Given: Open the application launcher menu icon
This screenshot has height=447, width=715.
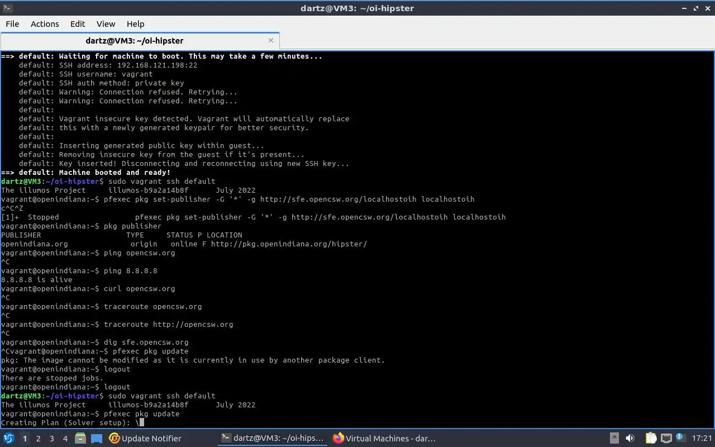Looking at the screenshot, I should coord(8,438).
